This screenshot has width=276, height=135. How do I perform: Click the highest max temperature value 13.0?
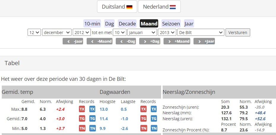pyautogui.click(x=104, y=109)
